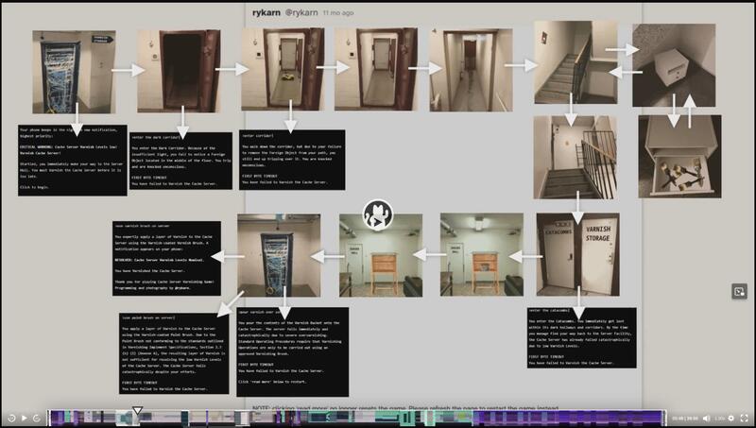Viewport: 756px width, 428px height.
Task: Skip forward using the forward icon
Action: [37, 418]
